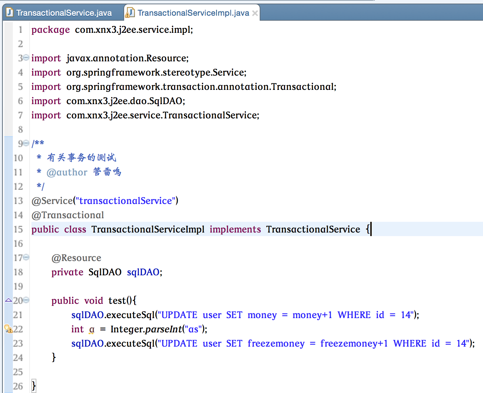Collapse the @Resource field fold at line 17

coord(26,257)
